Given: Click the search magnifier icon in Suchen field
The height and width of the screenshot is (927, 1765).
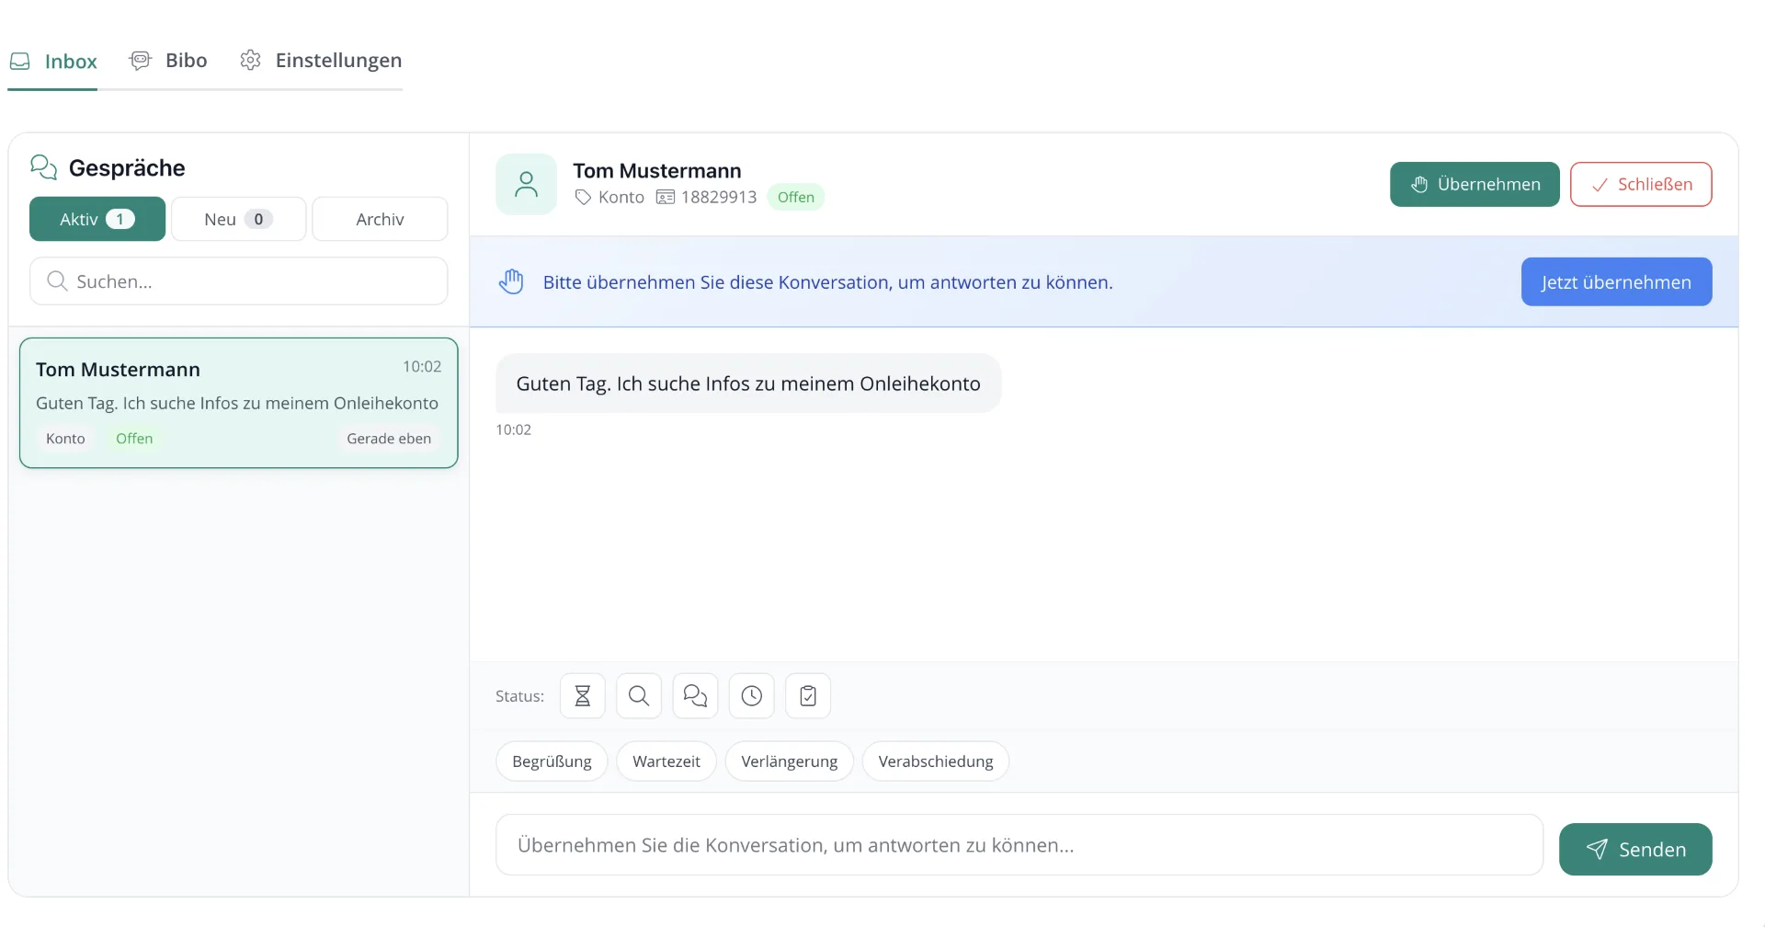Looking at the screenshot, I should (57, 281).
